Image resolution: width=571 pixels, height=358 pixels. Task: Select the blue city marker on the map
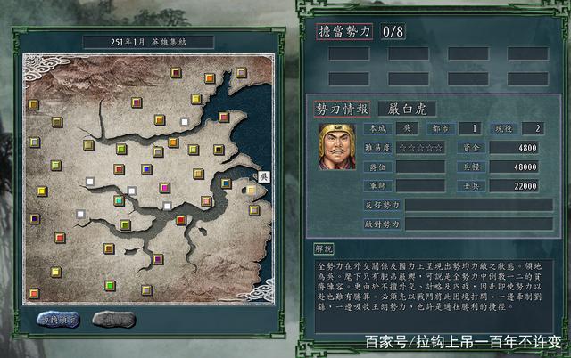point(146,169)
